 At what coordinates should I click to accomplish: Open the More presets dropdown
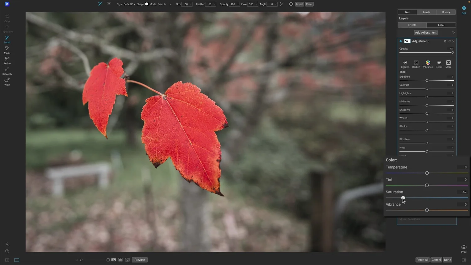click(448, 64)
